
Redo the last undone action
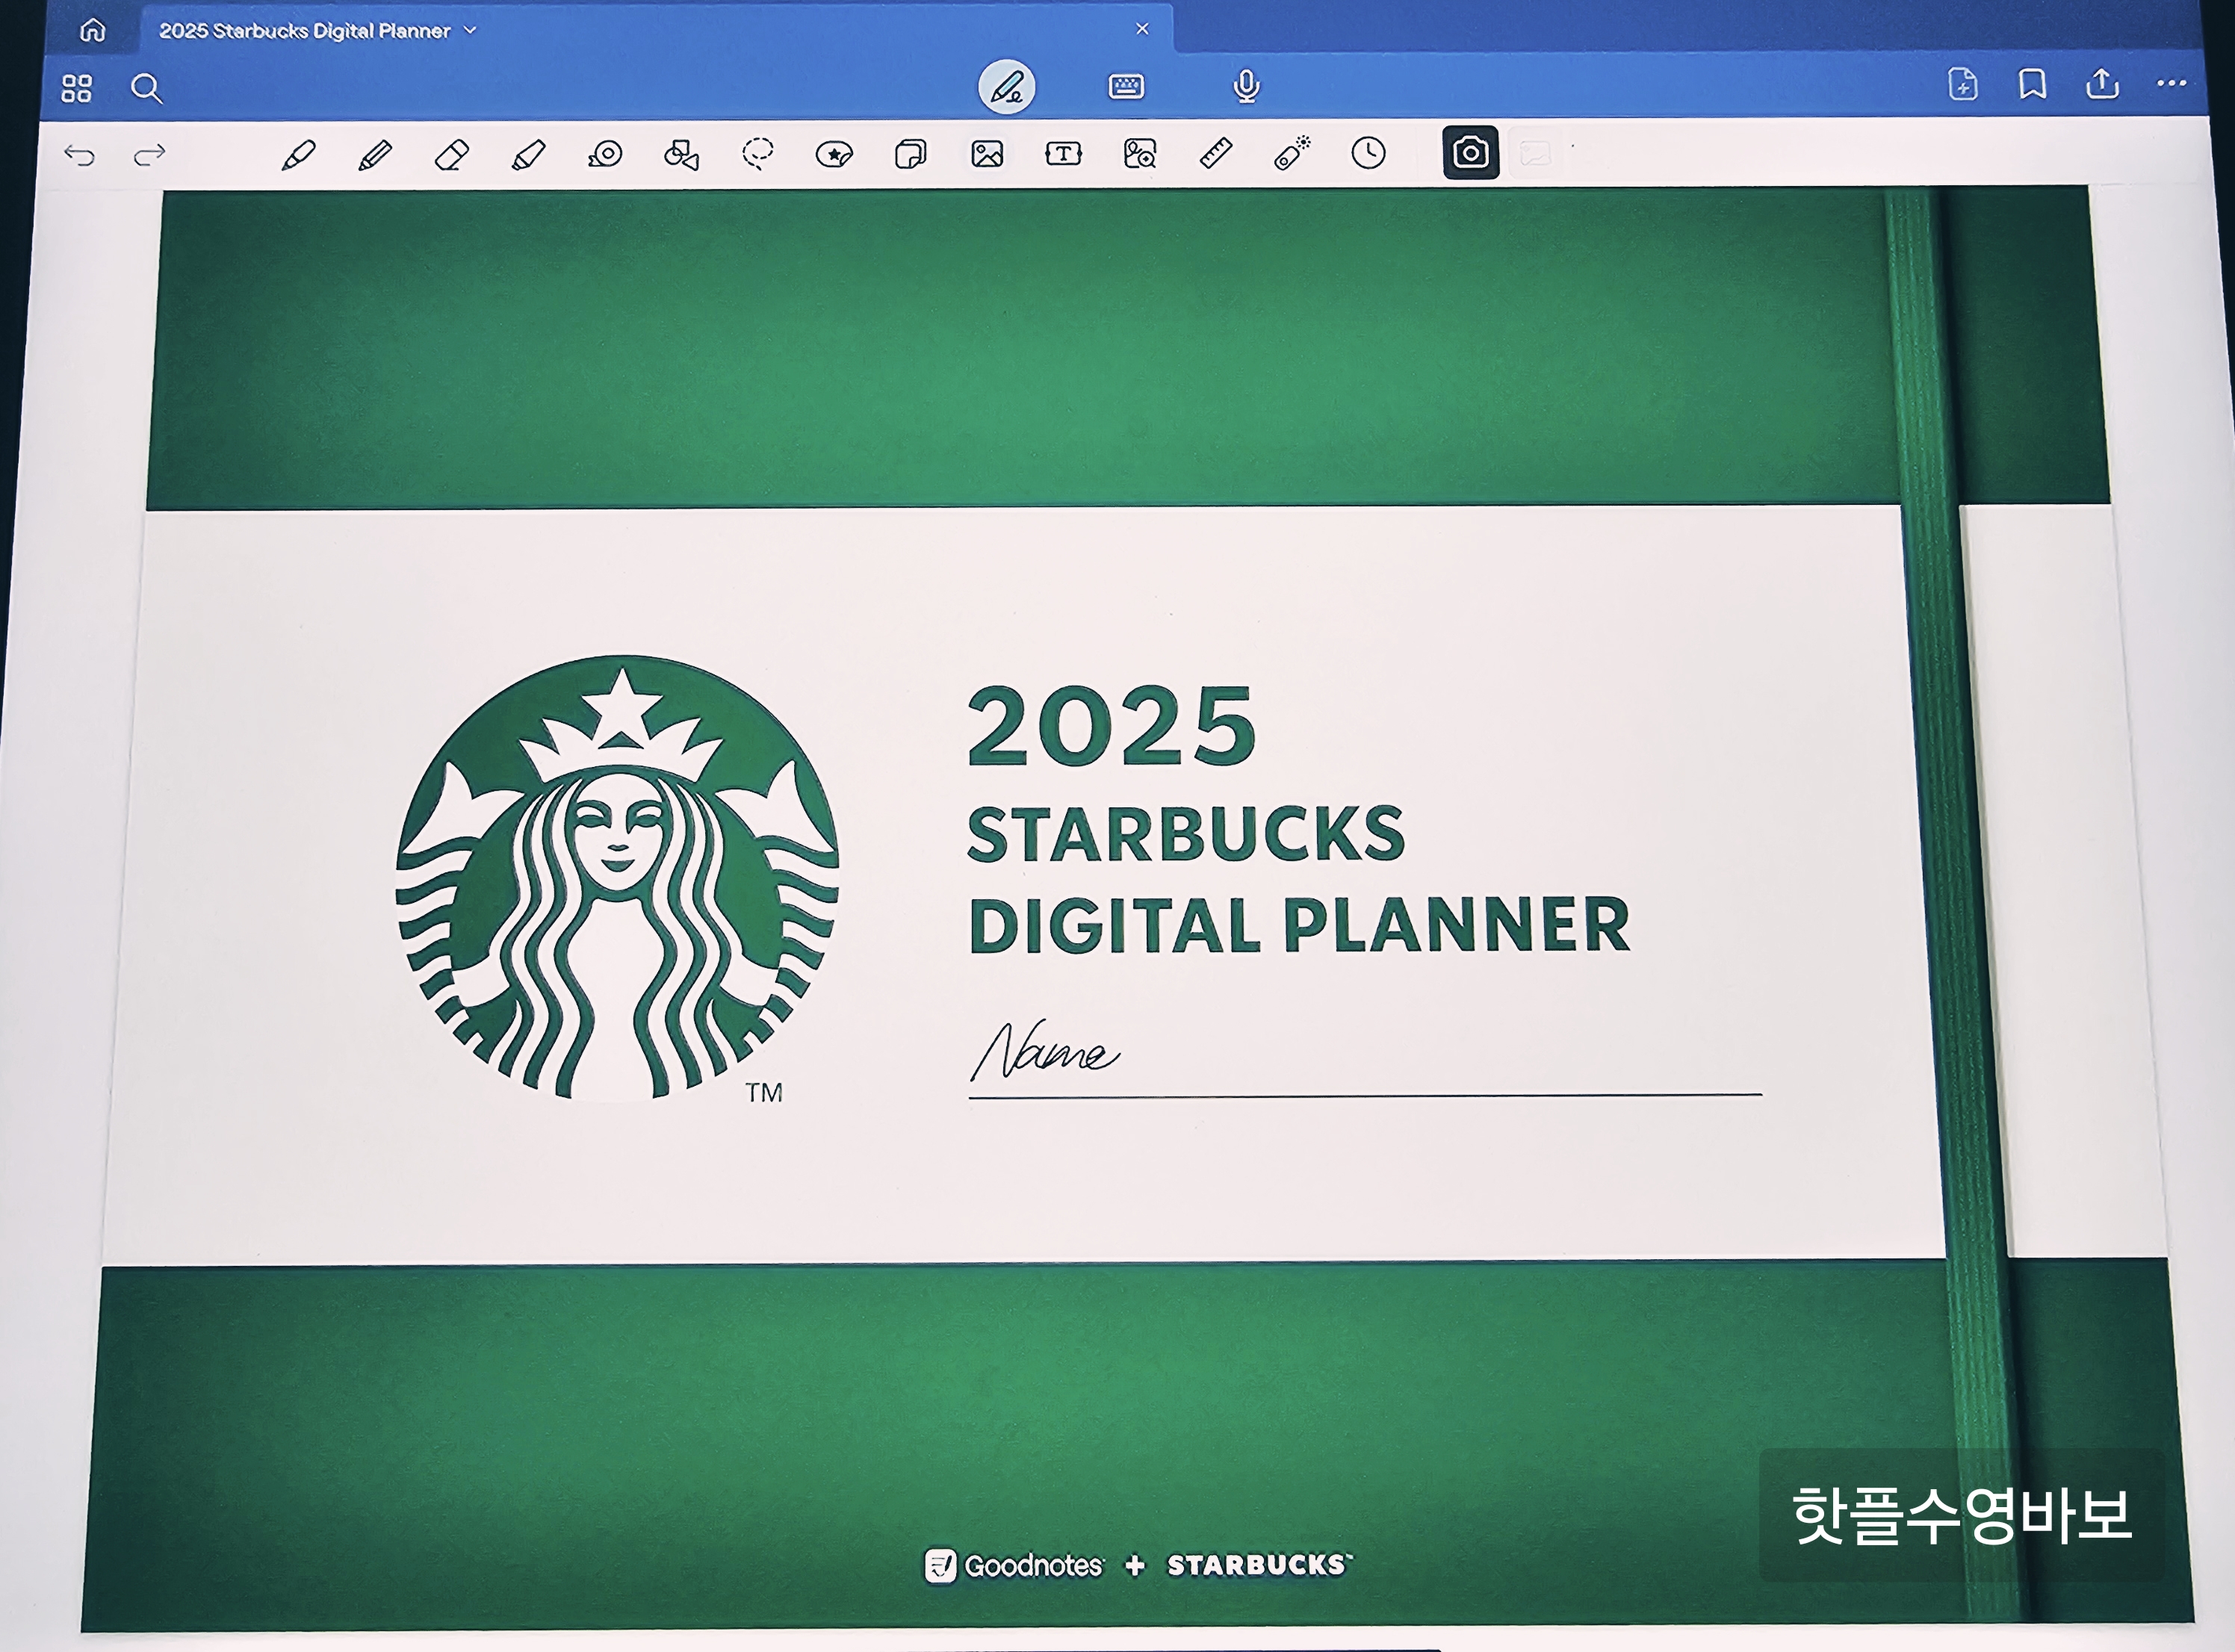[x=149, y=155]
